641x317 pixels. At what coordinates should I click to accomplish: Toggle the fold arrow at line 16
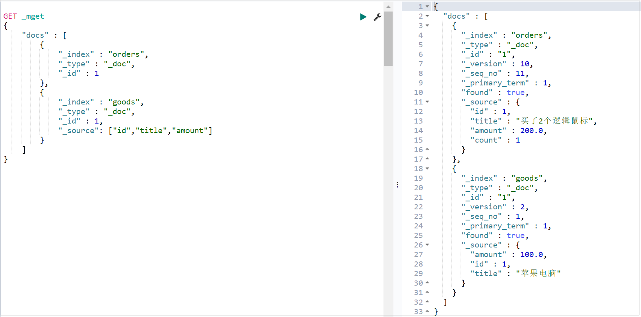[x=427, y=149]
